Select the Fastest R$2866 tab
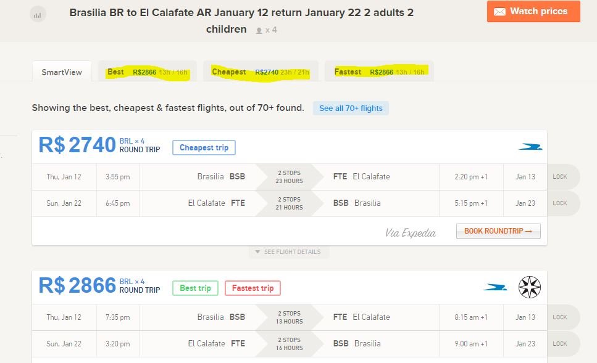The height and width of the screenshot is (363, 597). [379, 72]
